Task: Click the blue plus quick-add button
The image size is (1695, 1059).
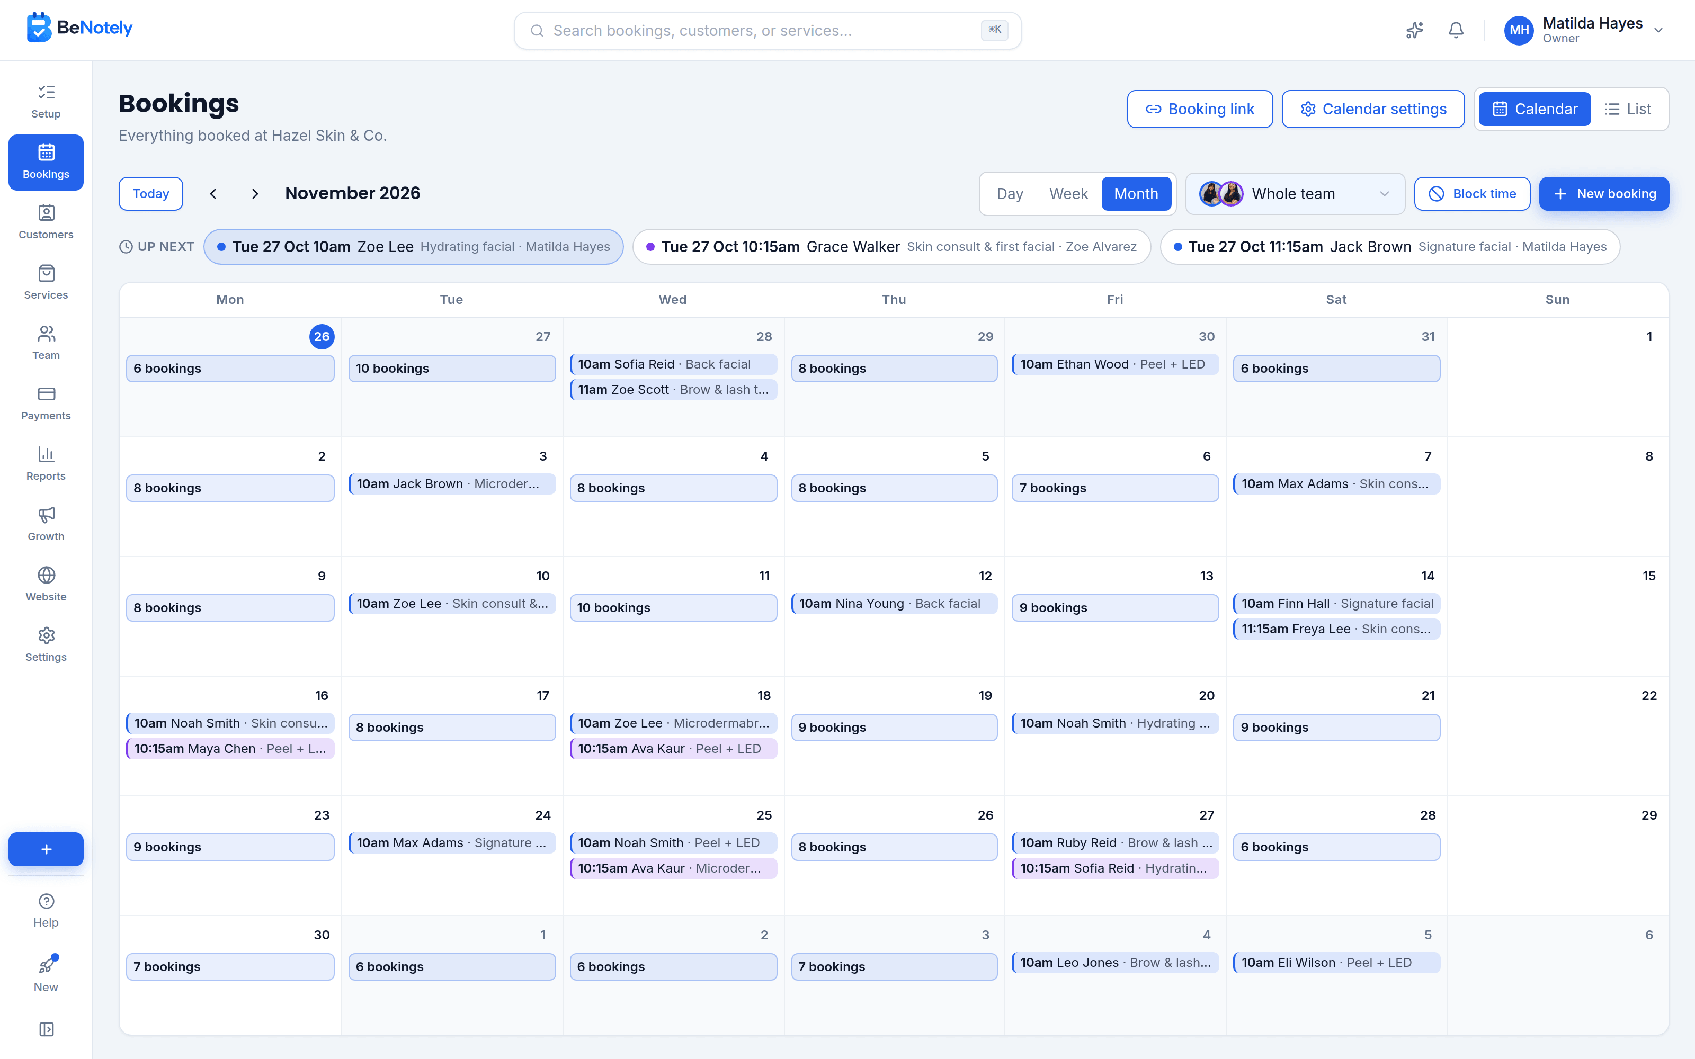Action: pyautogui.click(x=46, y=849)
